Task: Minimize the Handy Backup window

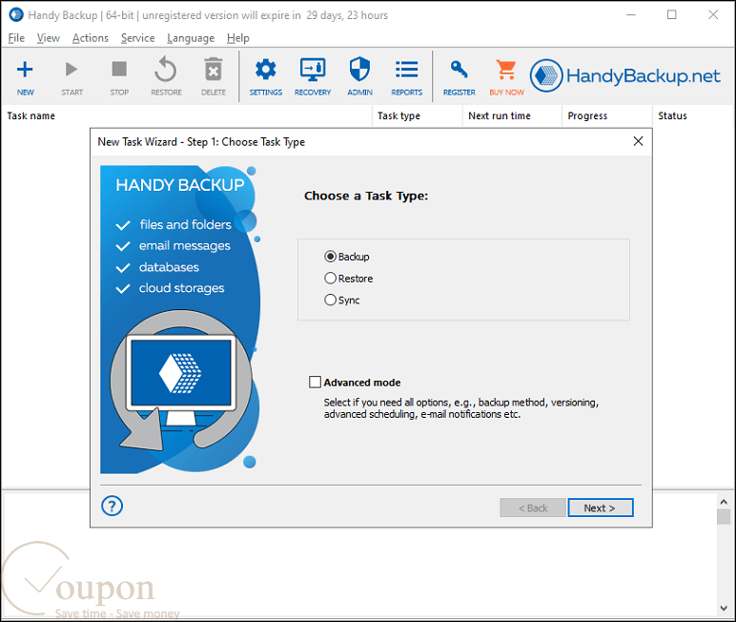Action: [631, 15]
